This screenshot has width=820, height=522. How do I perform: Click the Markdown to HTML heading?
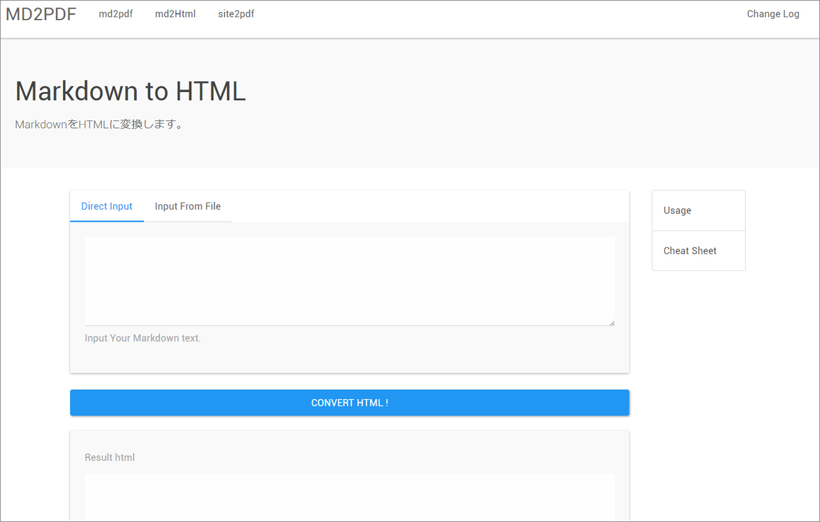[x=130, y=91]
